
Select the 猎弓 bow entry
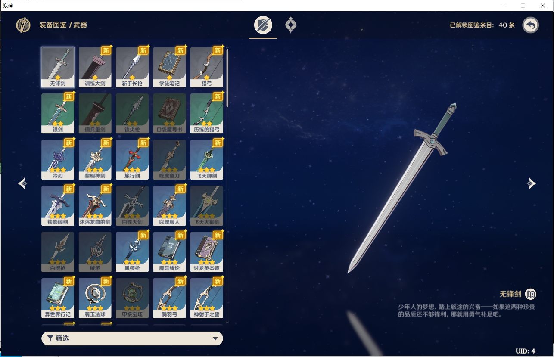click(x=207, y=67)
